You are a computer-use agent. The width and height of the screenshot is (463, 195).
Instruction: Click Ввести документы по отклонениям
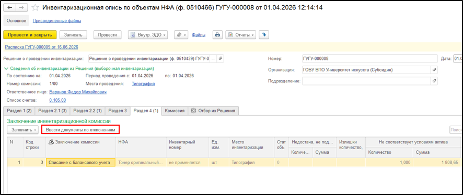click(x=80, y=130)
